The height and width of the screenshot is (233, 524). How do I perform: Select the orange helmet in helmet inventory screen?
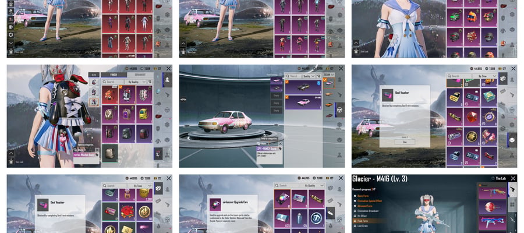(472, 17)
